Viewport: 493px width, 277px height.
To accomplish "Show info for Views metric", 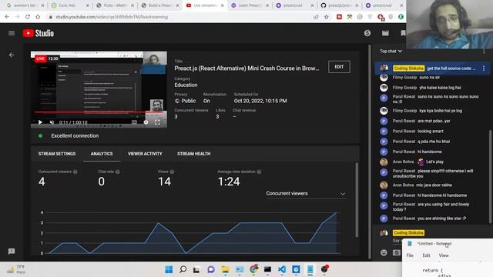I will tap(172, 172).
